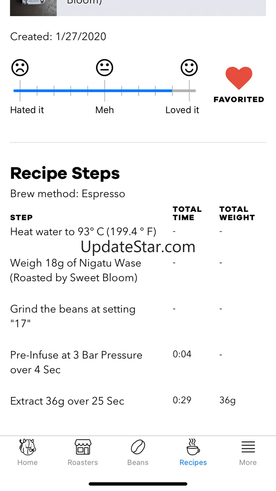The width and height of the screenshot is (276, 491).
Task: Go to the Beans tab
Action: click(138, 452)
